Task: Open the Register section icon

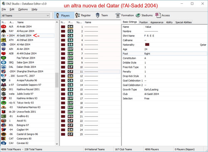Action: click(77, 15)
